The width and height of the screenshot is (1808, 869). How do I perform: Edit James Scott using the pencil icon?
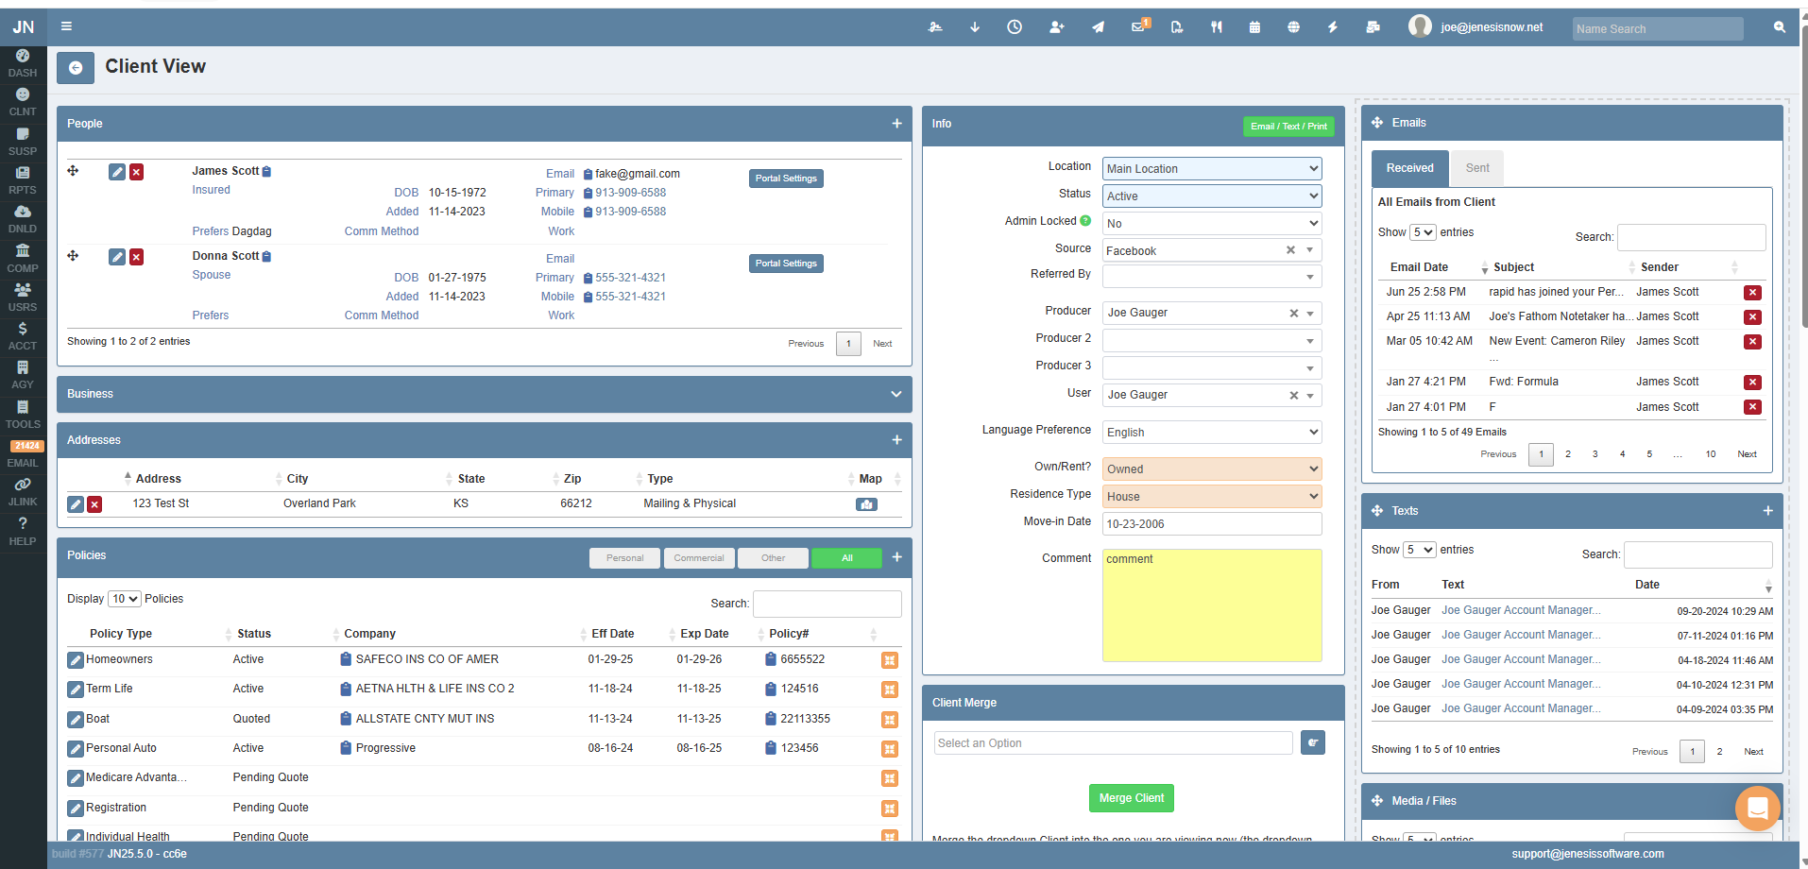tap(116, 172)
